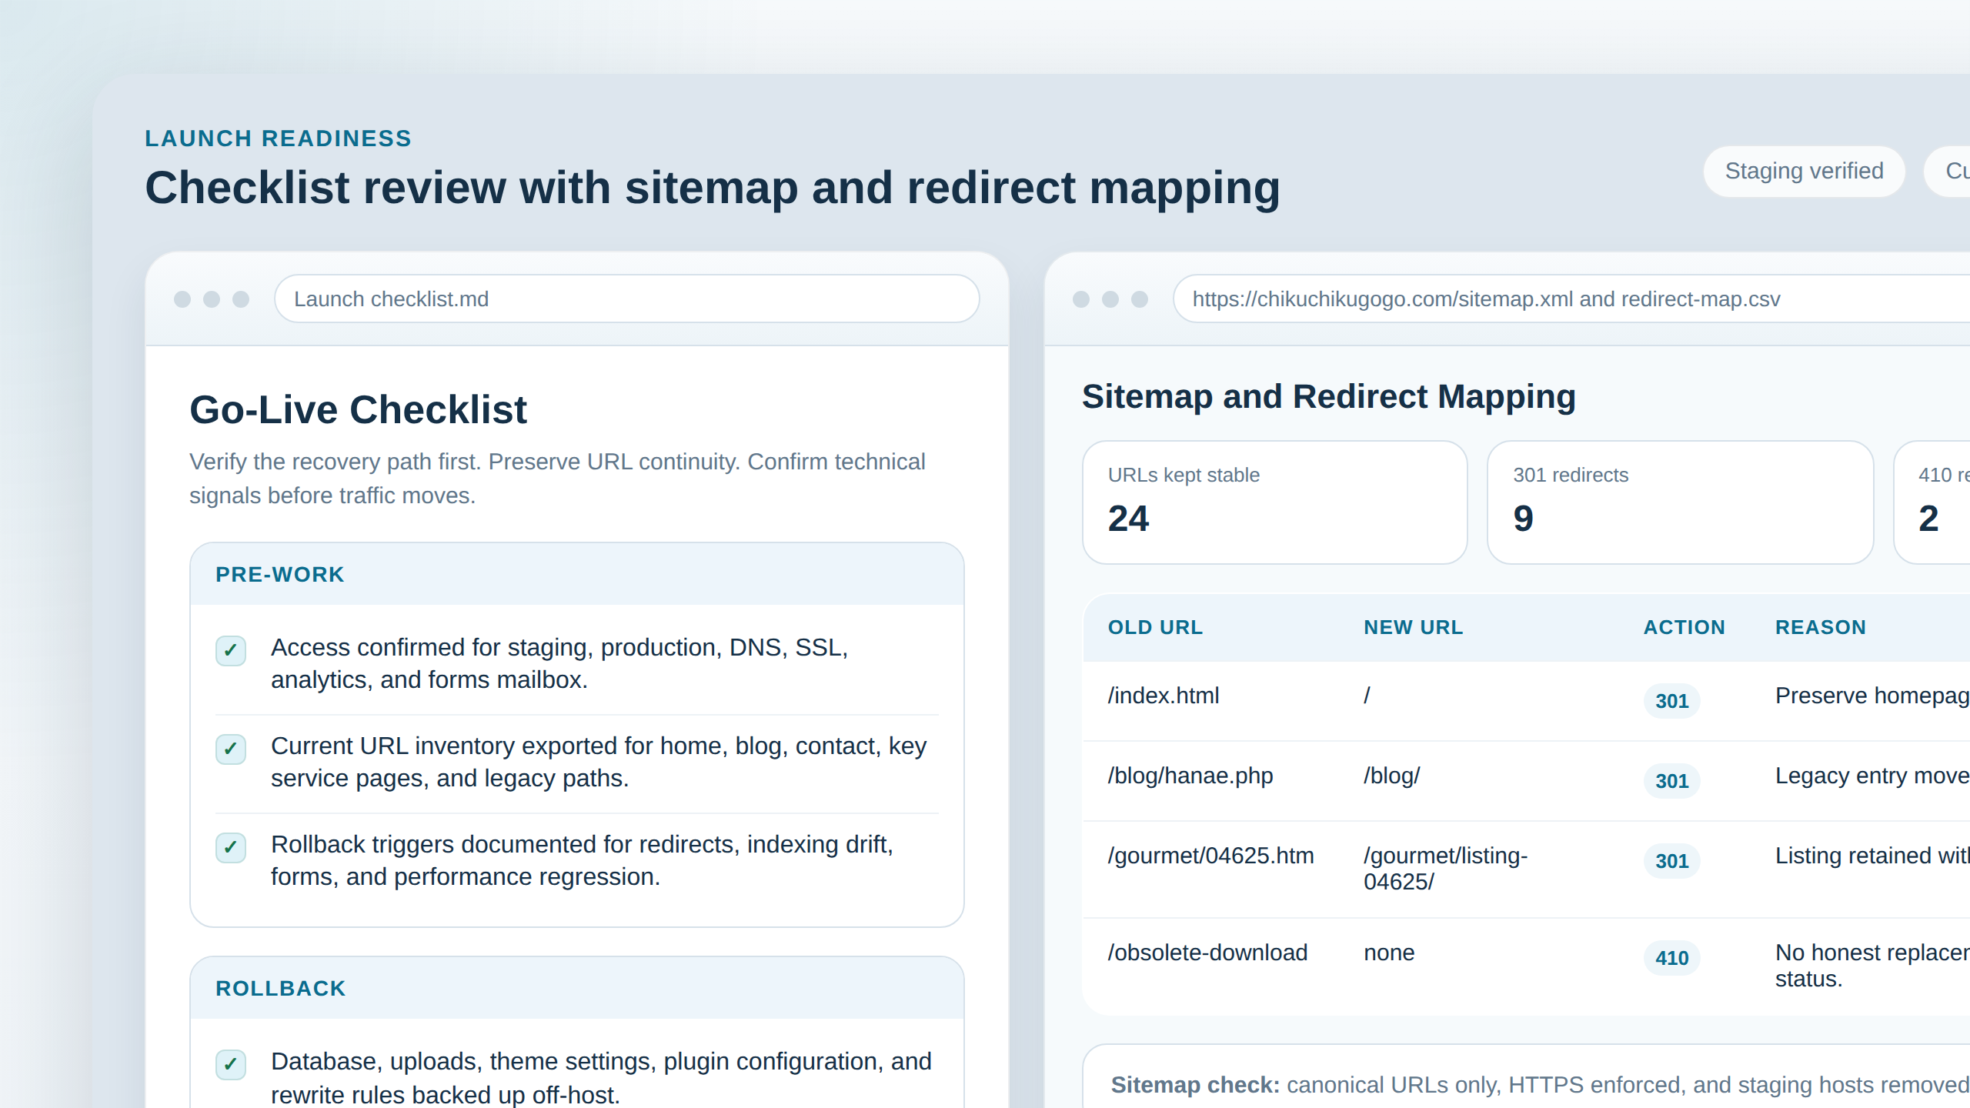1970x1108 pixels.
Task: Click the 301 badge in the /gourmet/04625.htm row
Action: [x=1671, y=861]
